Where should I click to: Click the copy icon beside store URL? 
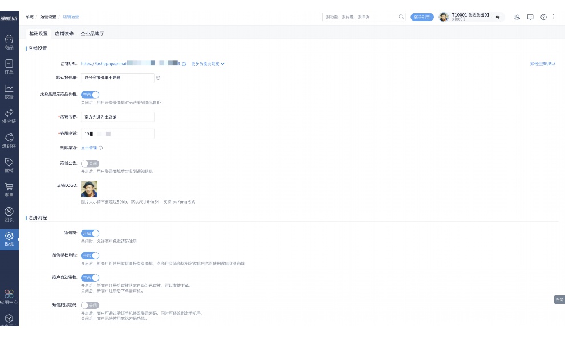pos(184,64)
